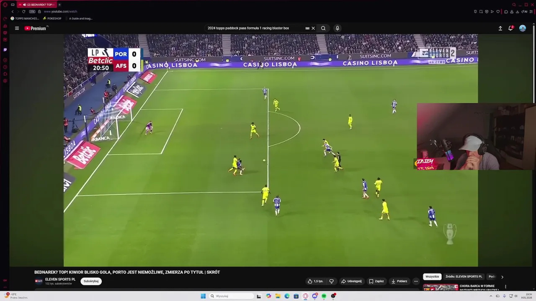Add page to bookmarks heart icon
Image resolution: width=536 pixels, height=301 pixels.
[x=498, y=12]
